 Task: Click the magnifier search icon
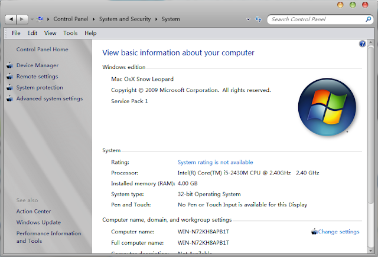click(x=369, y=19)
